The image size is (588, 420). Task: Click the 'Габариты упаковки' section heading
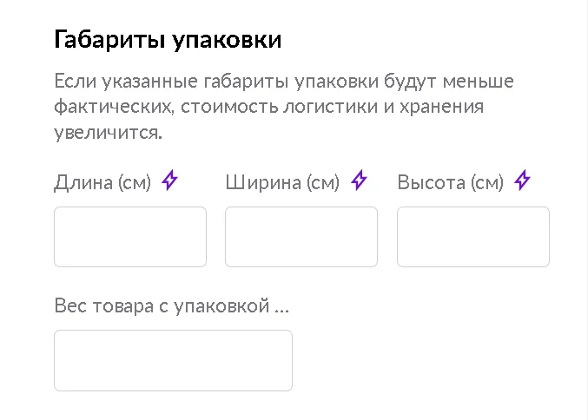coord(168,40)
